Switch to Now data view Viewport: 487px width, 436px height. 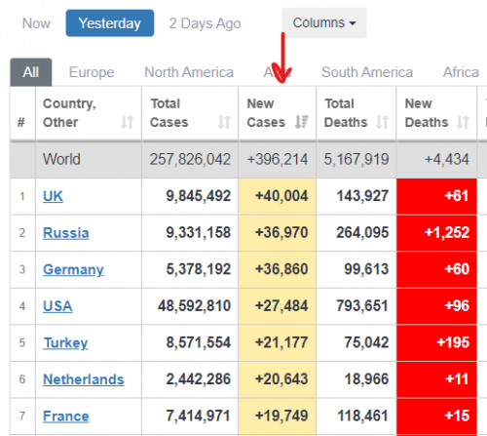(36, 23)
